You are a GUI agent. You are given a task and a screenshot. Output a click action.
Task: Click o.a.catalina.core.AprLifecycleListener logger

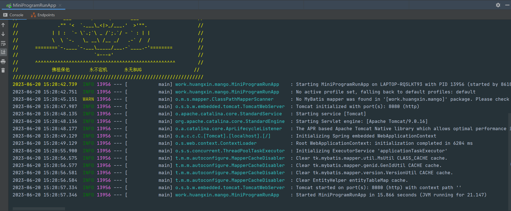pyautogui.click(x=228, y=129)
